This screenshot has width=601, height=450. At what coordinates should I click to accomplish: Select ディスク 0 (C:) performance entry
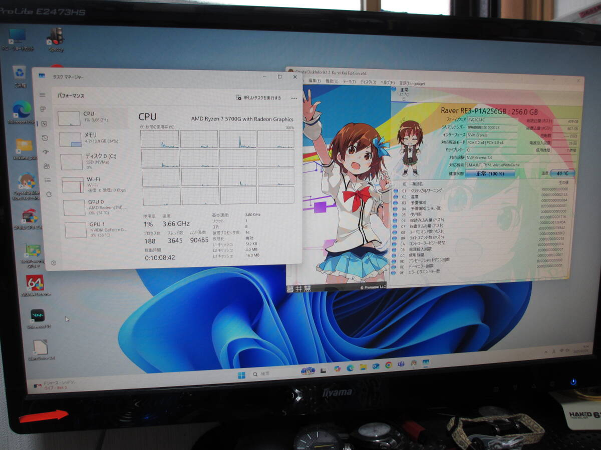(x=94, y=161)
